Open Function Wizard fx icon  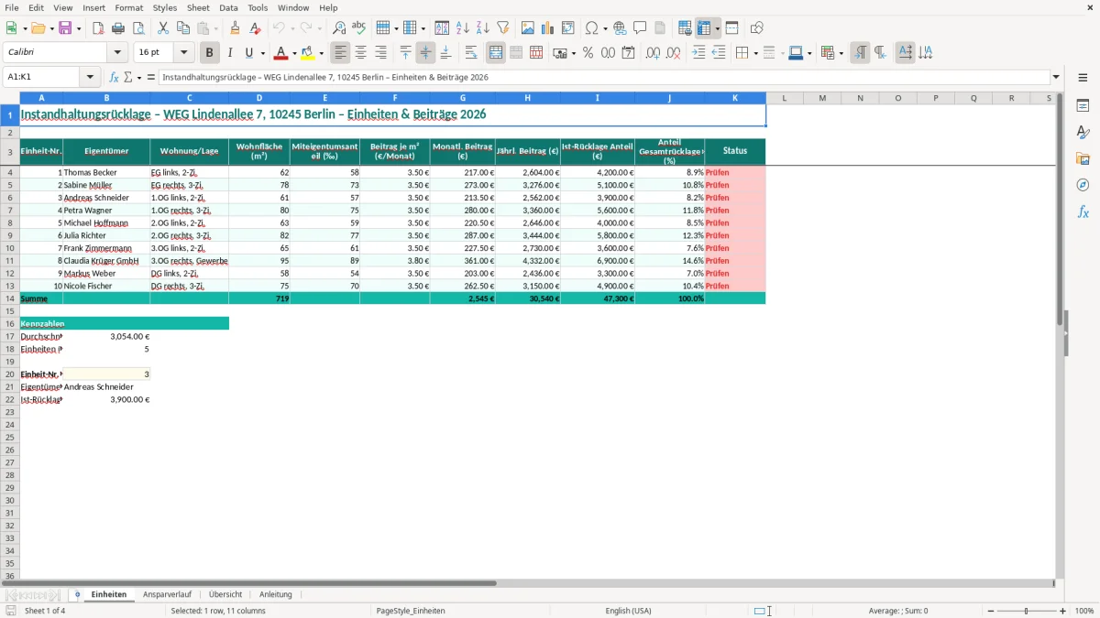coord(115,77)
